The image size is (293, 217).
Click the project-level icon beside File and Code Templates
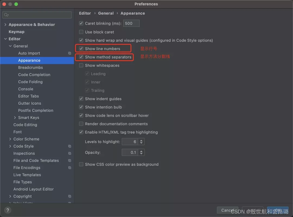(70, 160)
